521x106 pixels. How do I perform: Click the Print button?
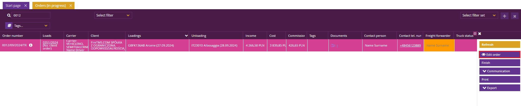click(500, 79)
